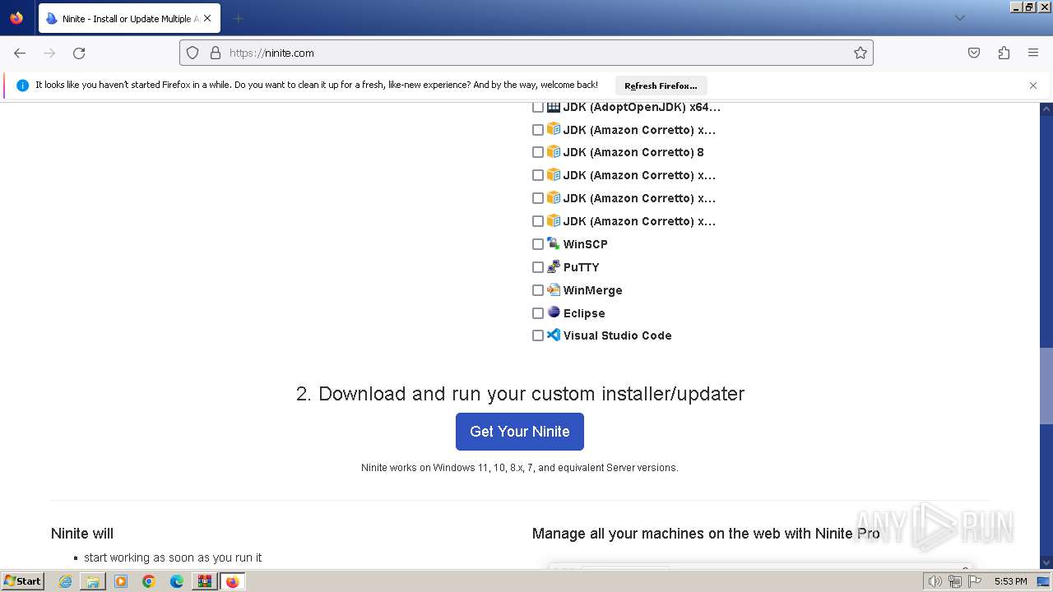Click the WinSCP app icon
The height and width of the screenshot is (592, 1053).
tap(554, 243)
